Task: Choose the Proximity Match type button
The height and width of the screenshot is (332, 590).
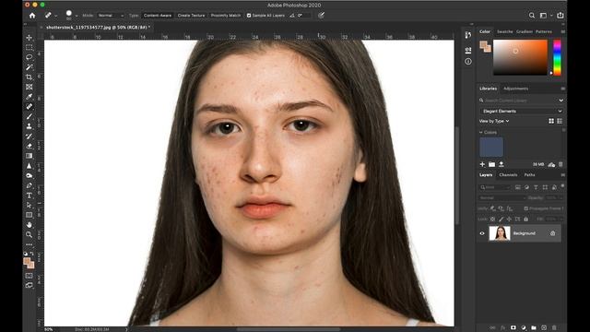Action: coord(225,16)
